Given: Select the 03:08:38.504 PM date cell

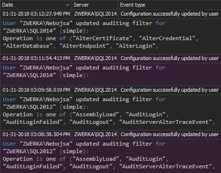Looking at the screenshot, I should click(36, 135).
